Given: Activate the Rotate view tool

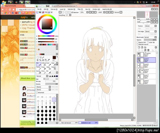Looking at the screenshot, I should pos(43,60).
